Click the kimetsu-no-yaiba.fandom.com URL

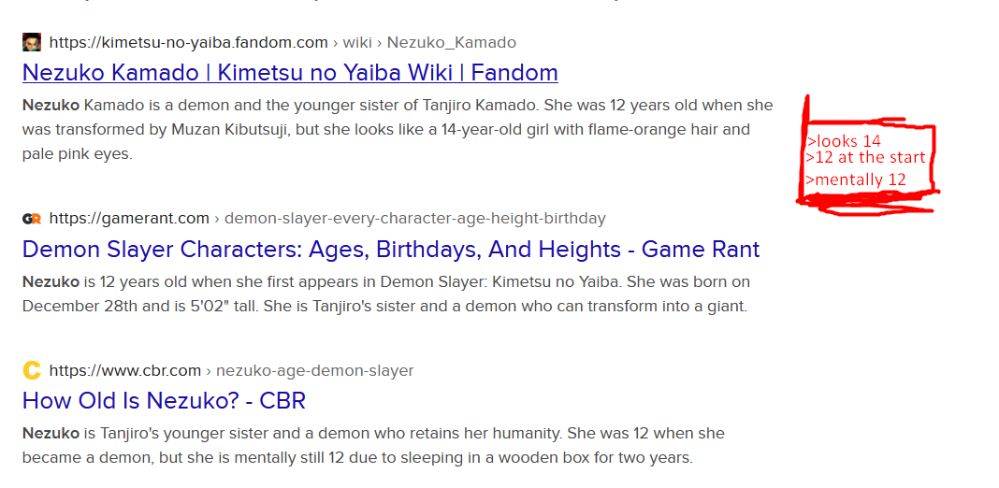(x=188, y=42)
